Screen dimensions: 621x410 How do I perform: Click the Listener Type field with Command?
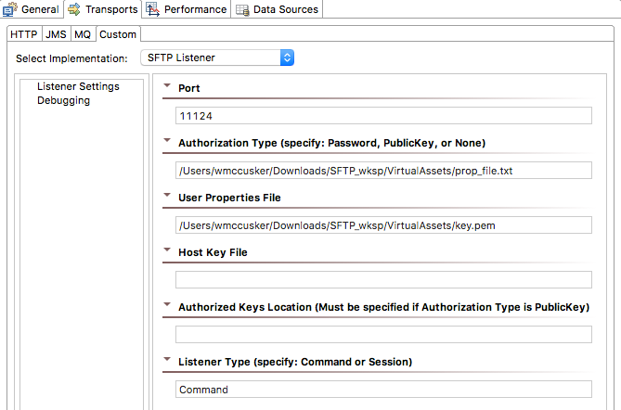(x=383, y=390)
